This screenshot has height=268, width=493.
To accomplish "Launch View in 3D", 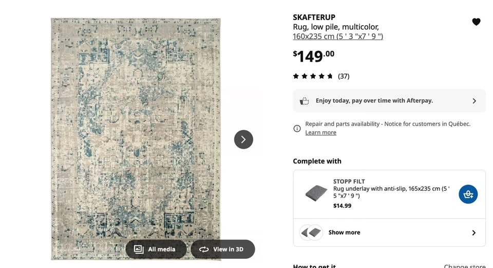I will coord(222,249).
